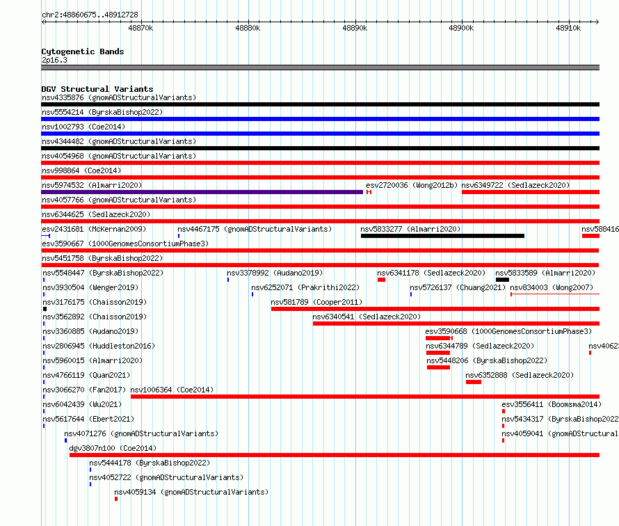Select nsv3562892 (Chaisson2019) label
This screenshot has width=619, height=526.
[x=95, y=317]
